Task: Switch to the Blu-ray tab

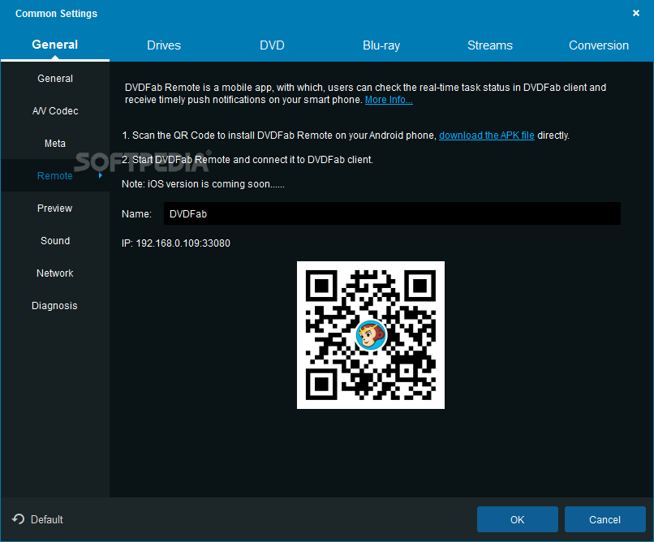Action: [381, 45]
